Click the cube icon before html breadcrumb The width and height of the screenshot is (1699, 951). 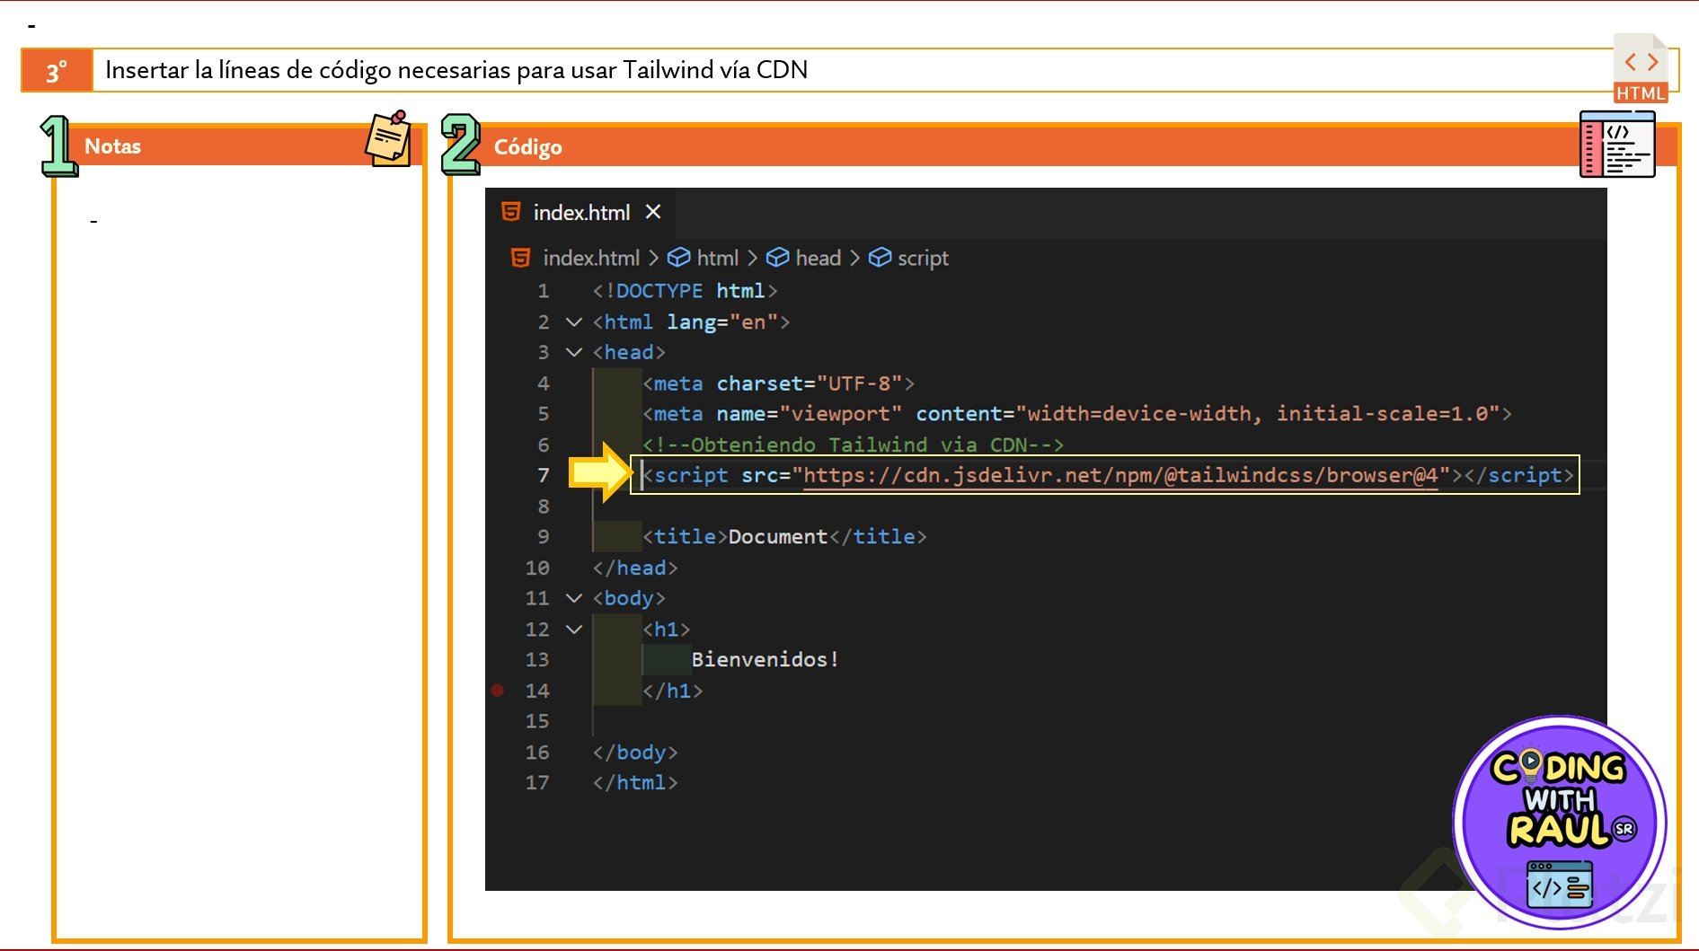coord(679,258)
